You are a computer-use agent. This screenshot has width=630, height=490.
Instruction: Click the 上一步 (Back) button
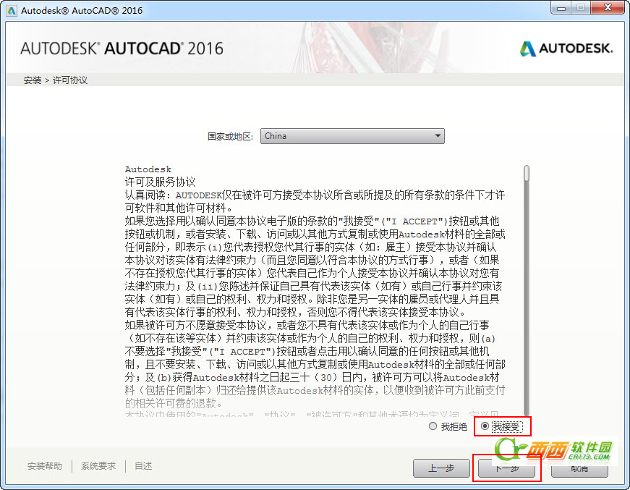point(441,468)
